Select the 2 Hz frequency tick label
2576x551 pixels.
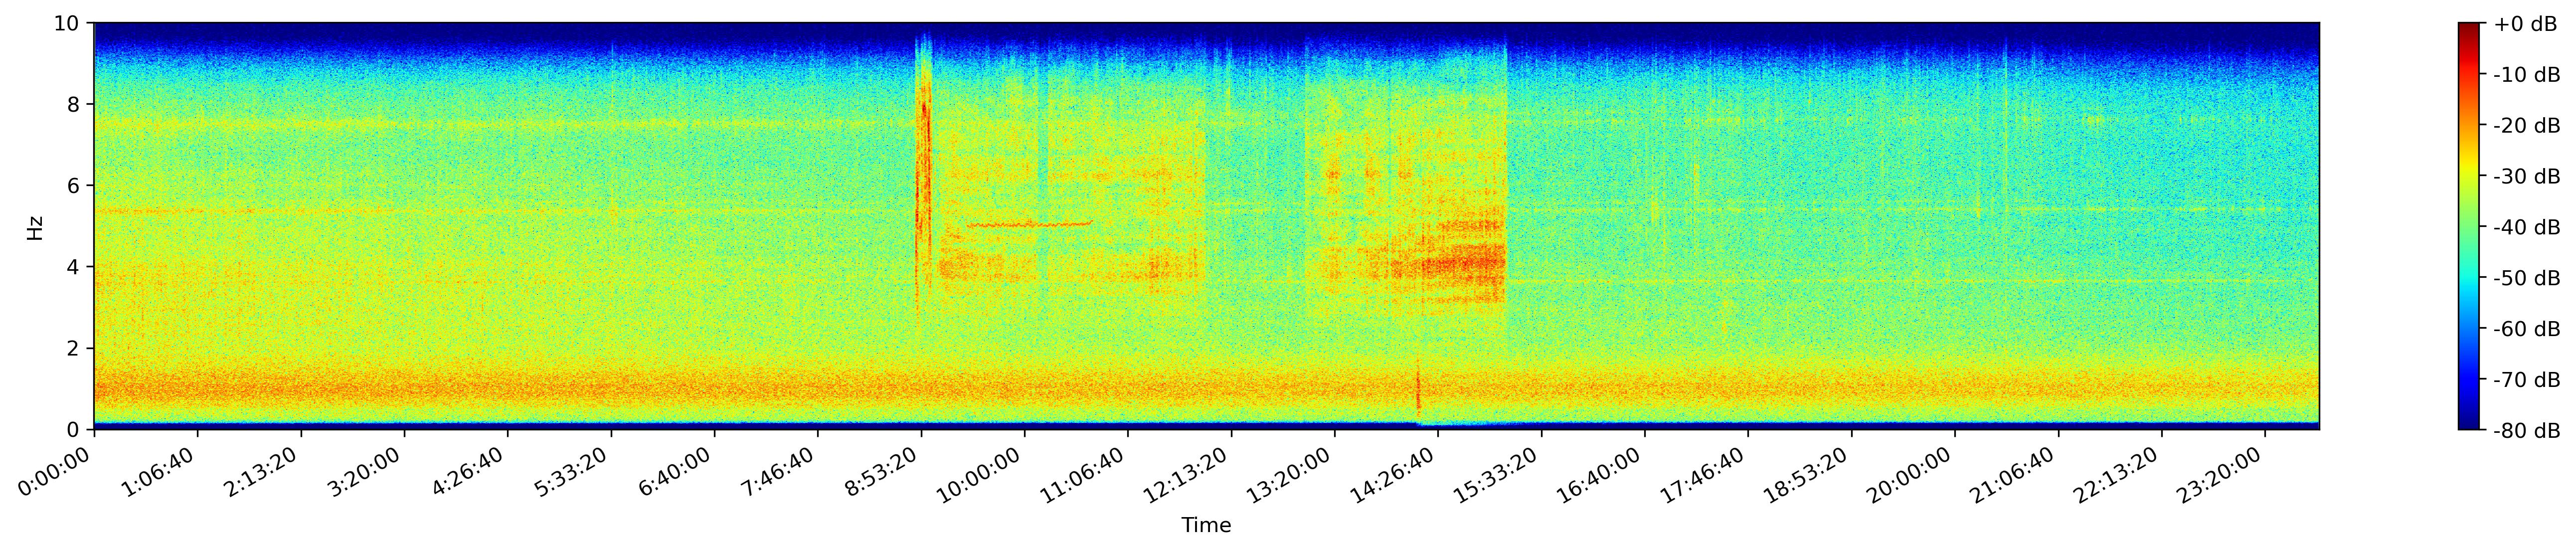[x=74, y=348]
